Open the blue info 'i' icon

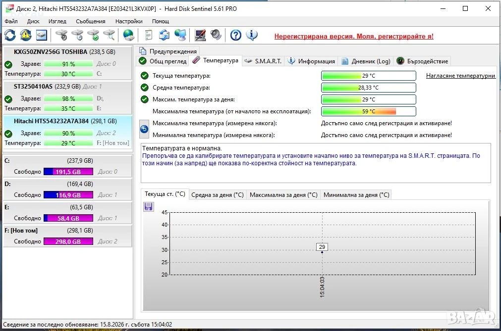tap(251, 35)
